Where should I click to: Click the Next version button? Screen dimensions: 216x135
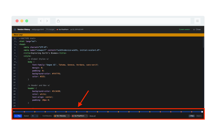[199, 116]
